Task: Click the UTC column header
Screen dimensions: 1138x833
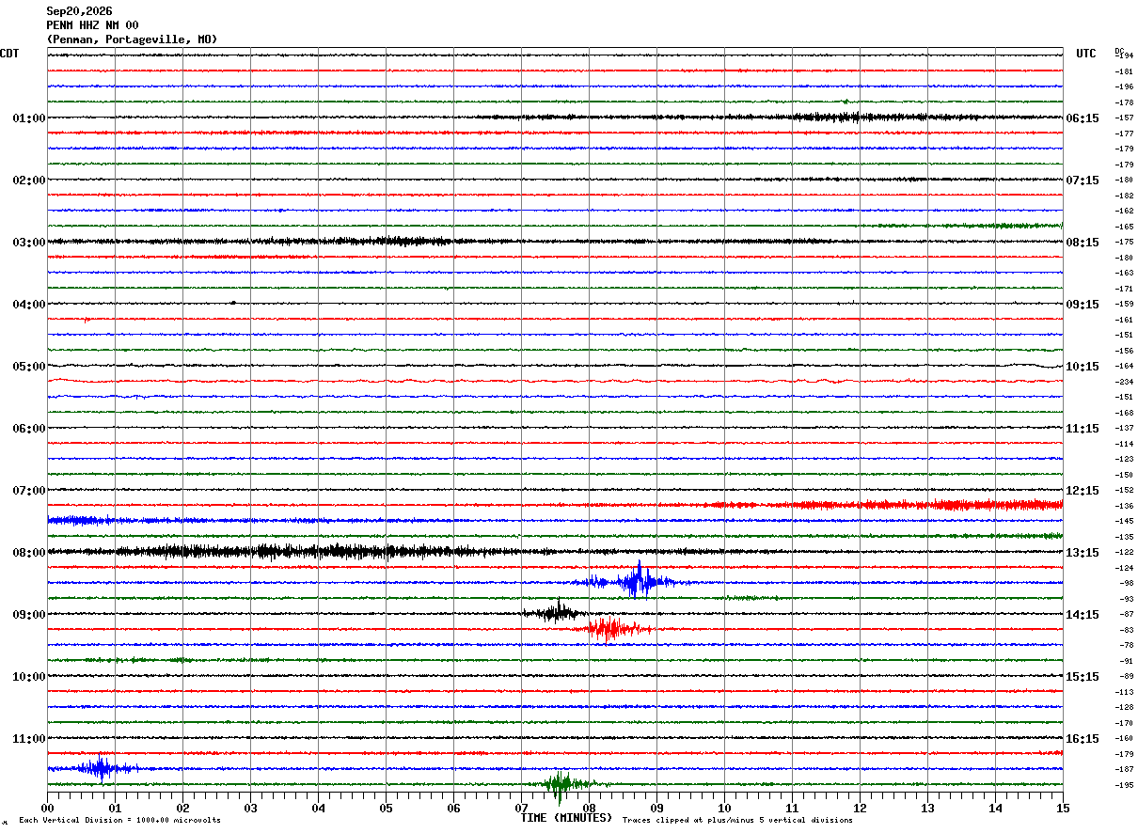Action: (1086, 54)
